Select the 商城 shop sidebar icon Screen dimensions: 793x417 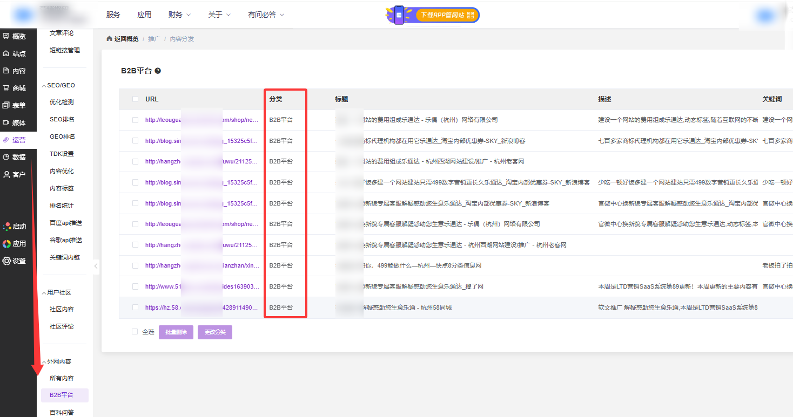click(x=6, y=88)
